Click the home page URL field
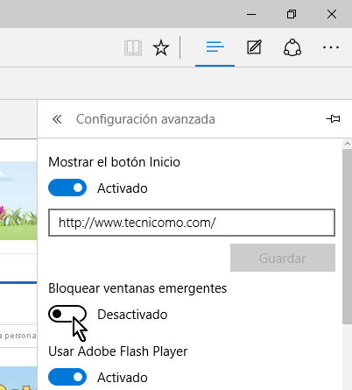The width and height of the screenshot is (352, 390). coord(192,223)
